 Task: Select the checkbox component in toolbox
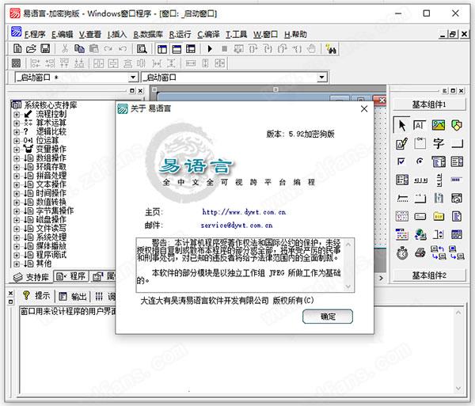(x=401, y=161)
